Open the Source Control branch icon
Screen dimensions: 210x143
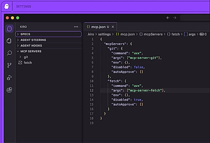tap(9, 65)
